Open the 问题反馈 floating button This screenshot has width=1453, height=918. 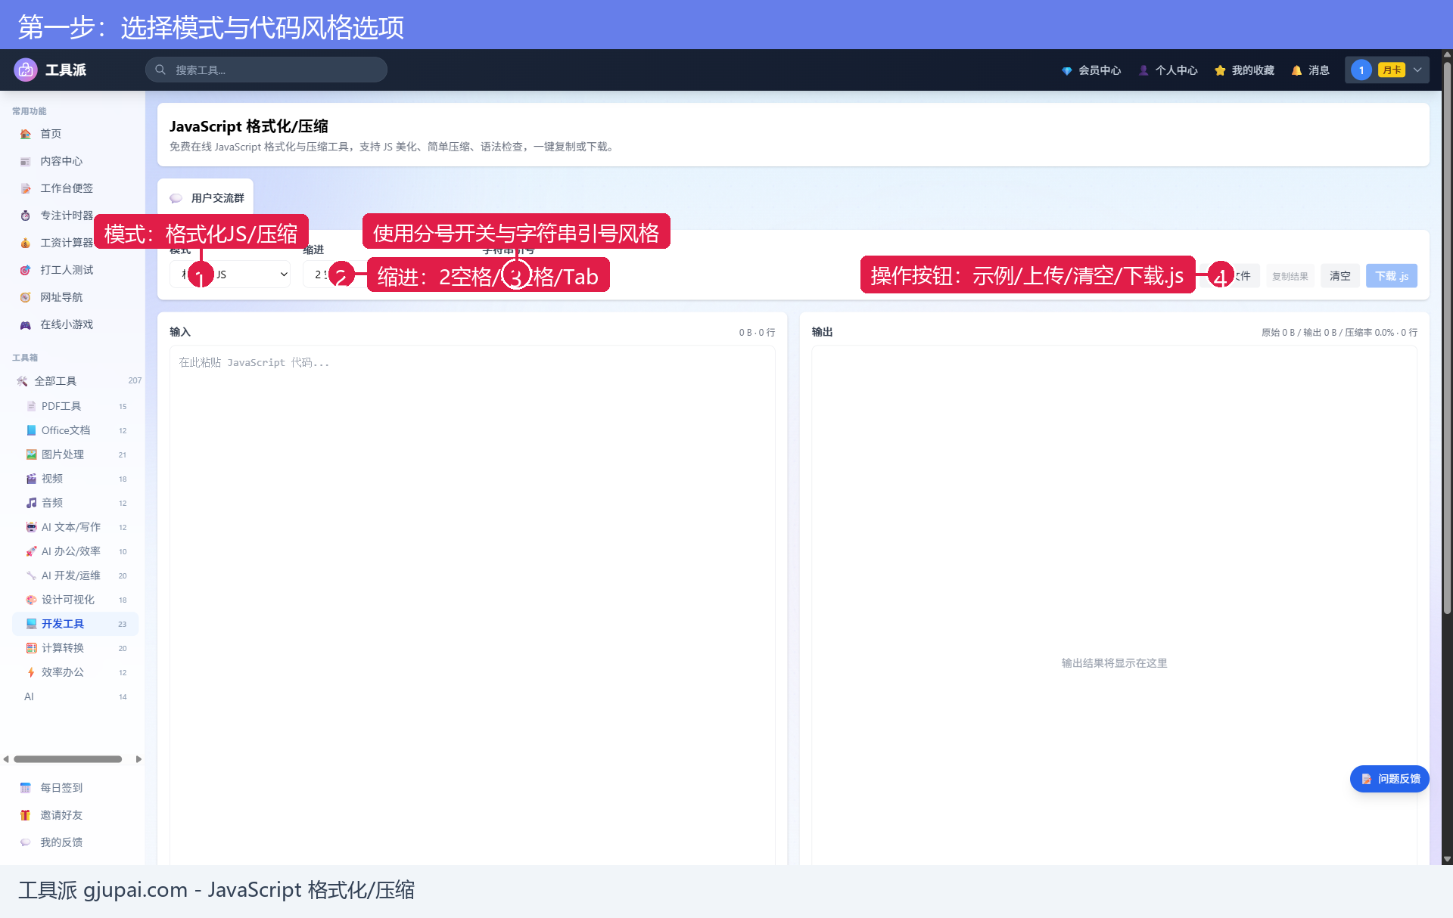[1389, 779]
